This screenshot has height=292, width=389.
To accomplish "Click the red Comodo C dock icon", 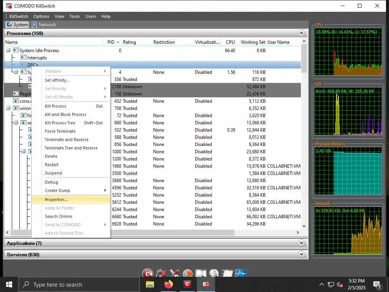I will pos(148,273).
